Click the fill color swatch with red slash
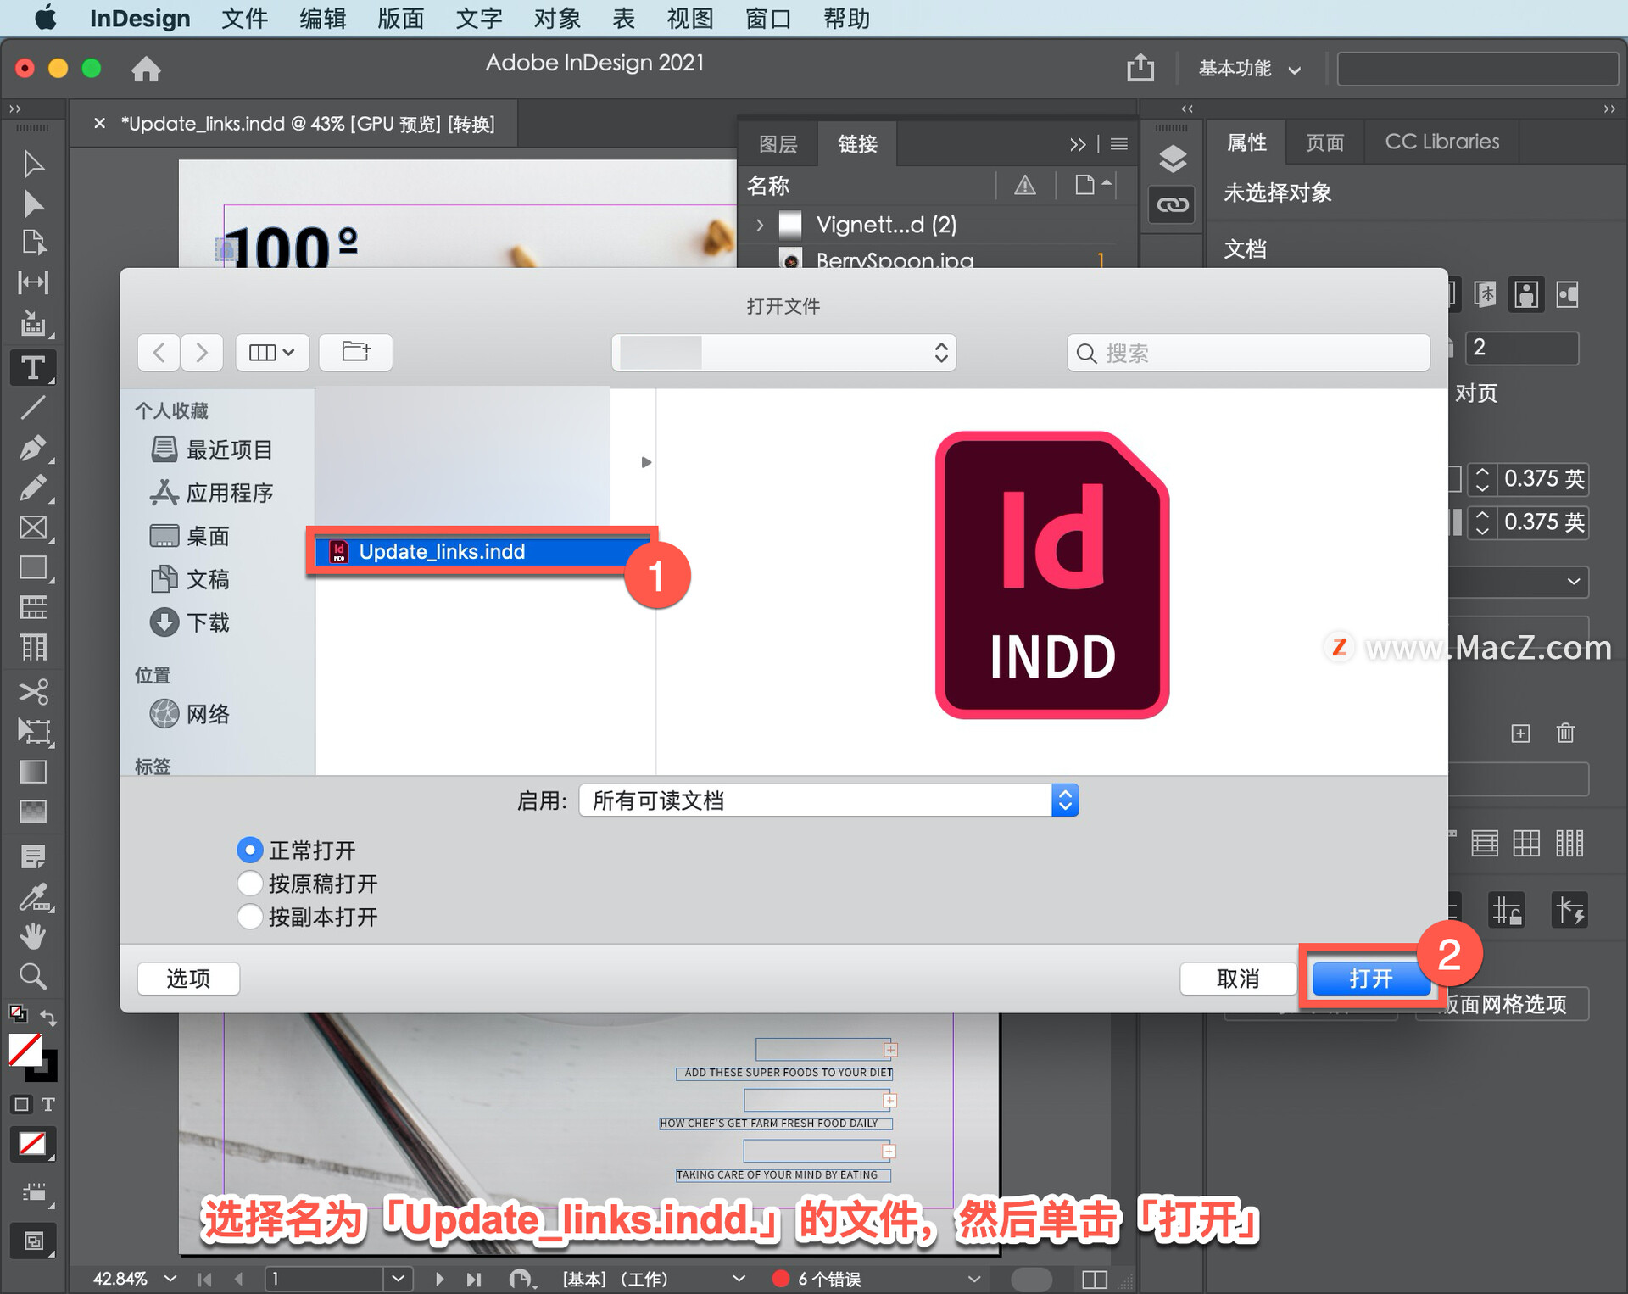 pyautogui.click(x=25, y=1051)
